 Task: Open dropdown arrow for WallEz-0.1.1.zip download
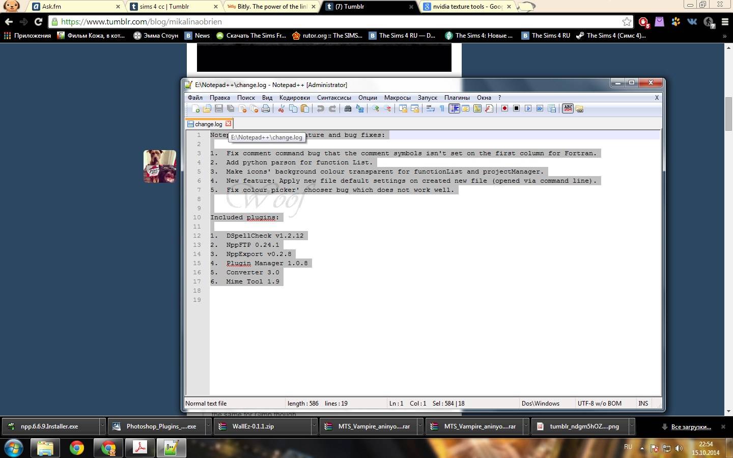point(314,426)
